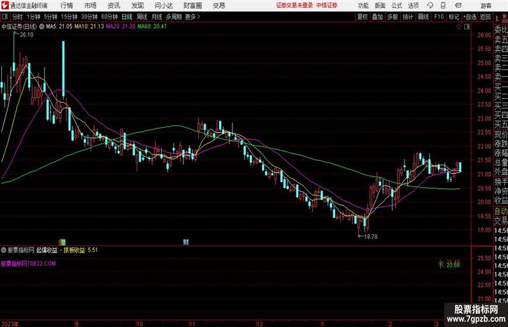Open the 版面 menu

point(380,5)
